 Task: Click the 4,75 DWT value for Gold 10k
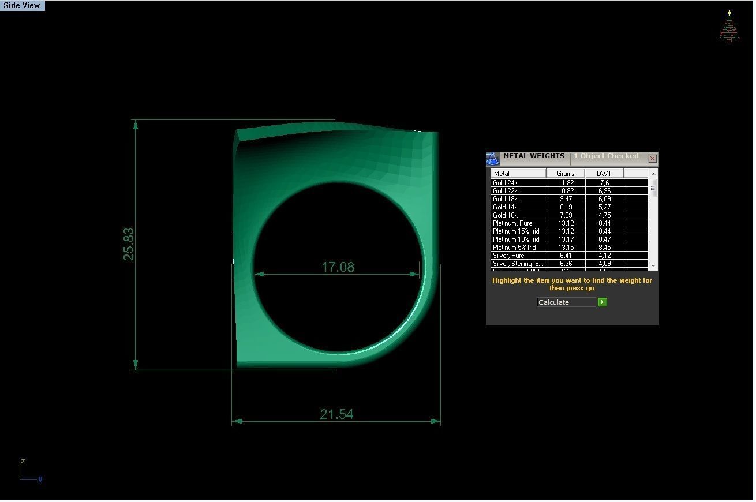[604, 215]
